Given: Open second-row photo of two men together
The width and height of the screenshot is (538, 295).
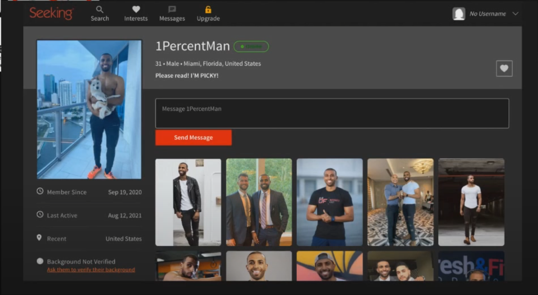Looking at the screenshot, I should (400, 266).
